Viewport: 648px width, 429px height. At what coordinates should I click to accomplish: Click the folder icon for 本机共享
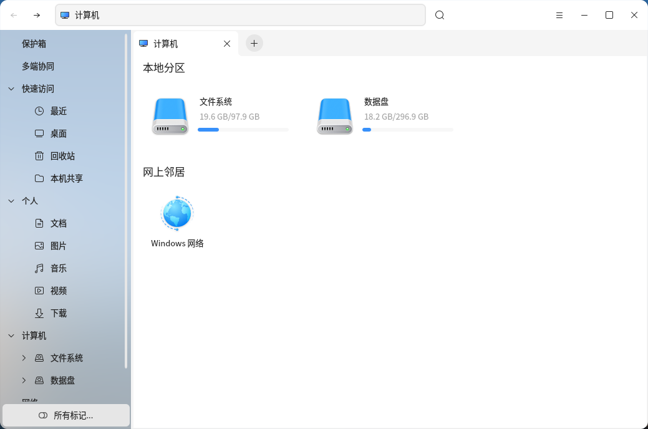[x=39, y=178]
